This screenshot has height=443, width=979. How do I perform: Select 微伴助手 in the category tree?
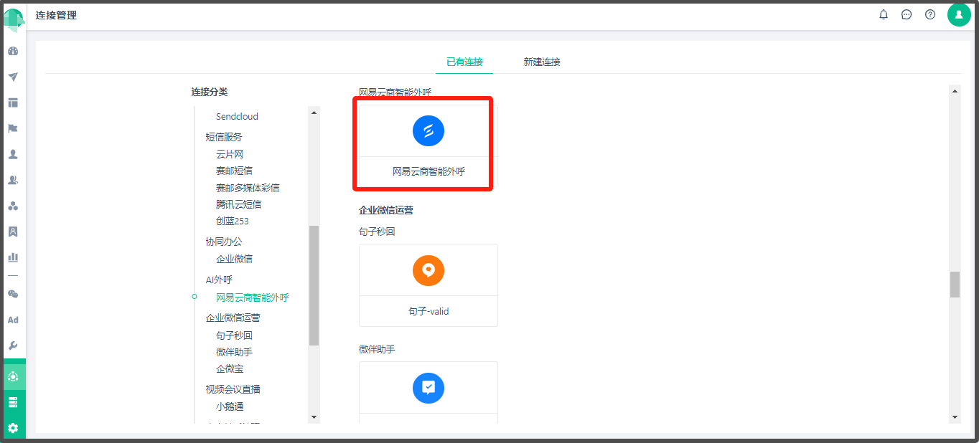pyautogui.click(x=234, y=352)
